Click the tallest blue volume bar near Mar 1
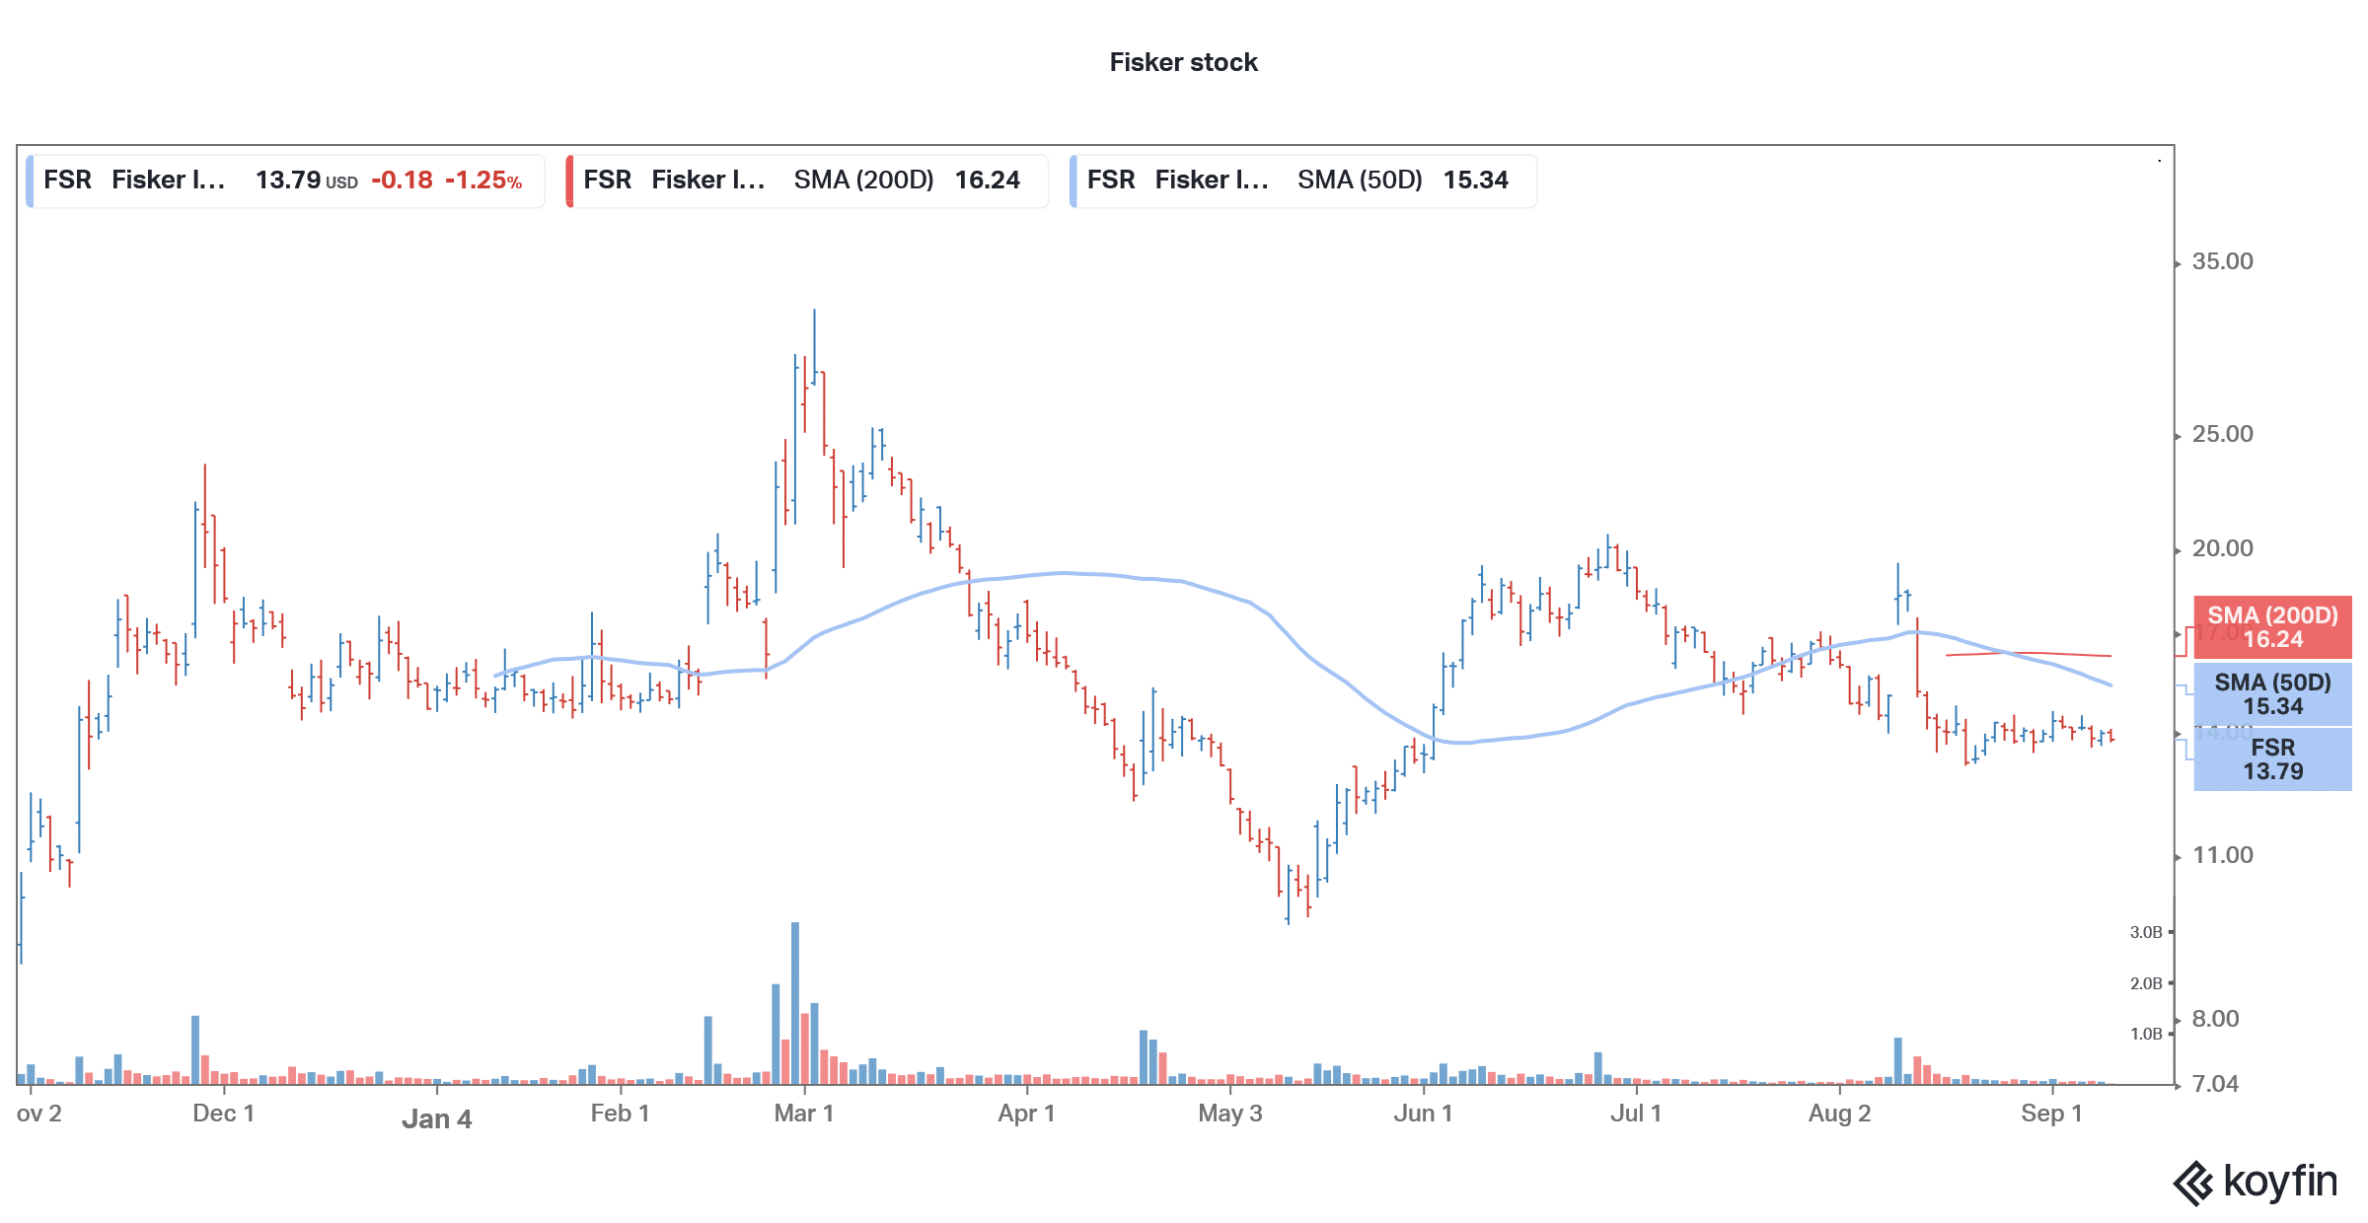The width and height of the screenshot is (2368, 1223). [x=795, y=1003]
